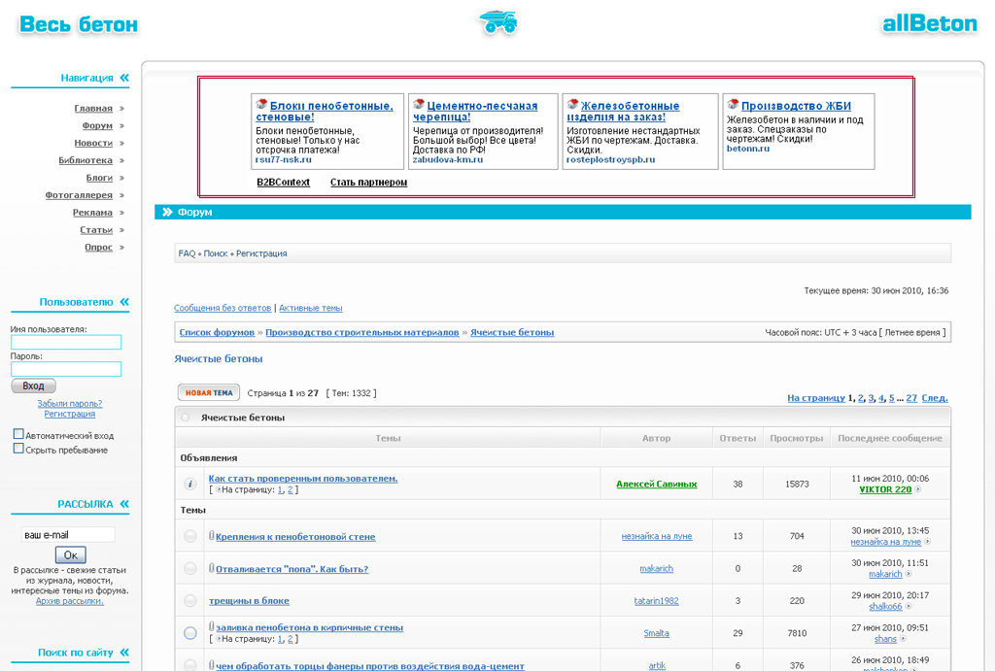
Task: Click the announcement info icon beside 'Как стать проверенным пользователем'
Action: [x=190, y=484]
